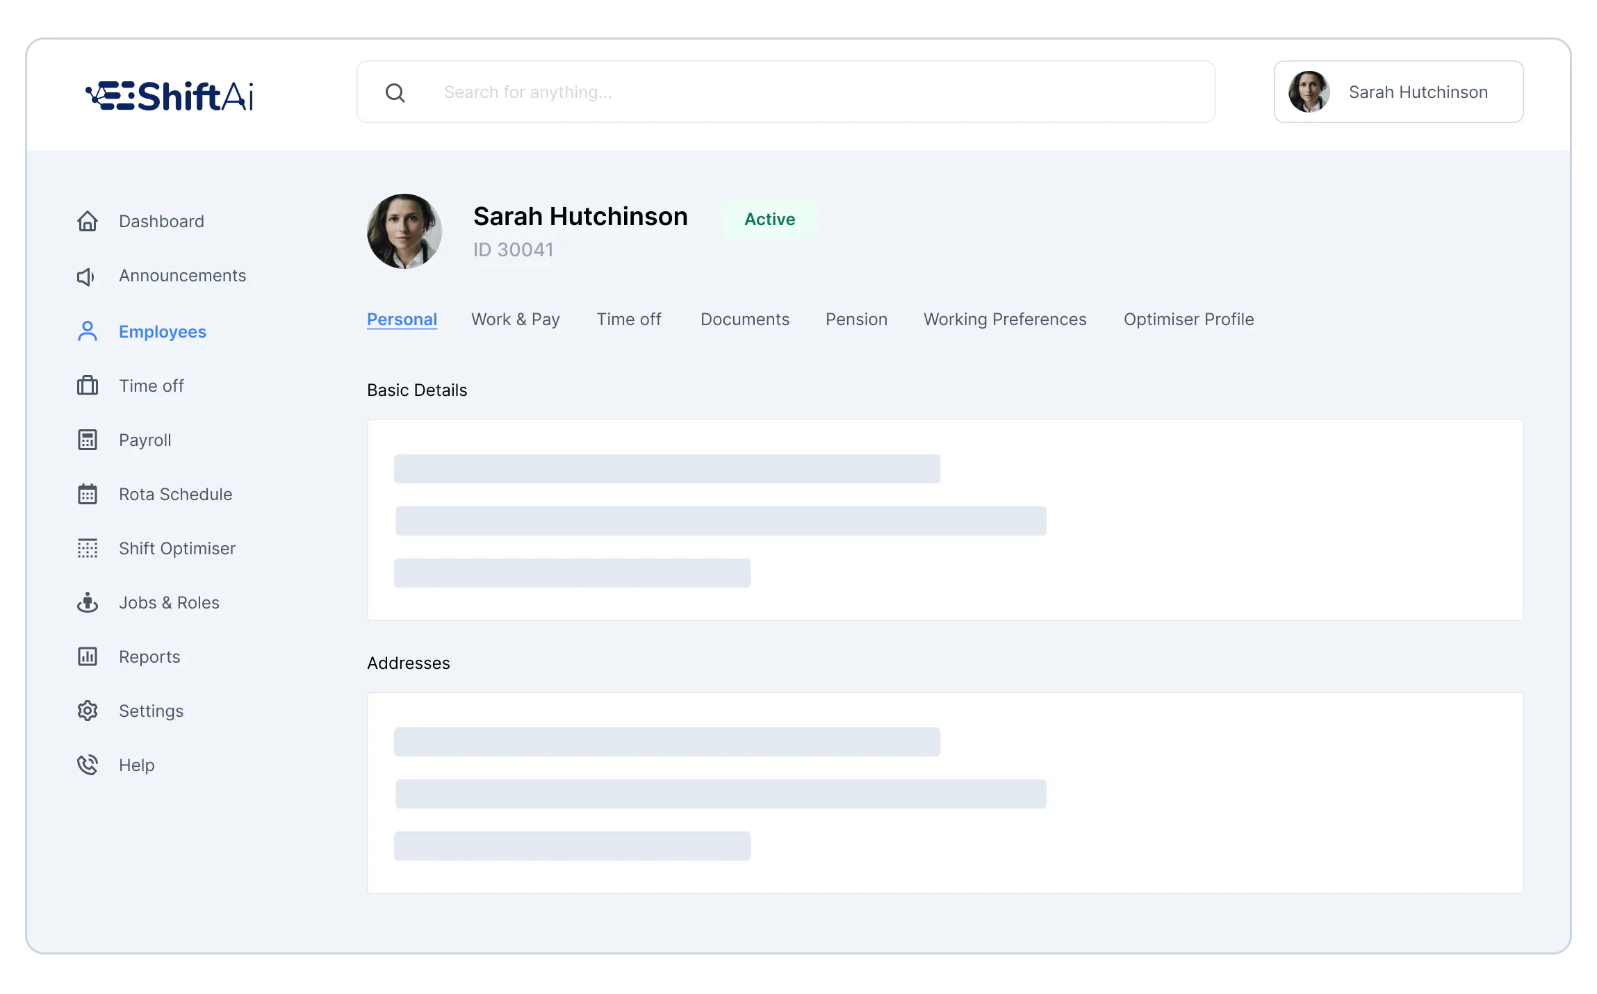Click Sarah Hutchinson's large profile photo
Screen dimensions: 1597x994
coord(404,231)
